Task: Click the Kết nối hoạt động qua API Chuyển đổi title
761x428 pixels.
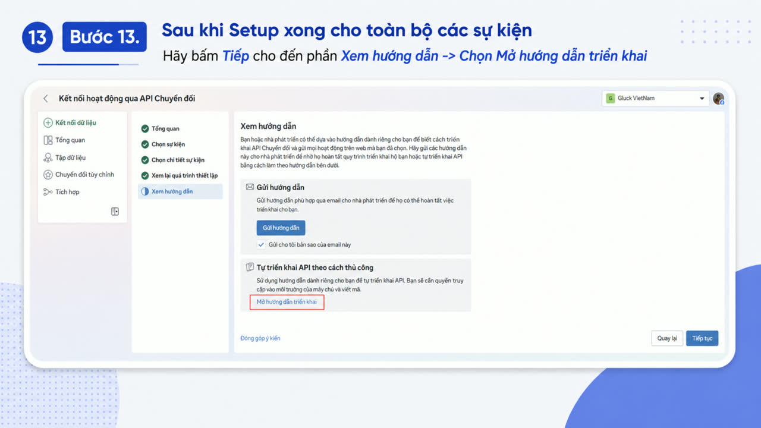Action: pos(127,99)
